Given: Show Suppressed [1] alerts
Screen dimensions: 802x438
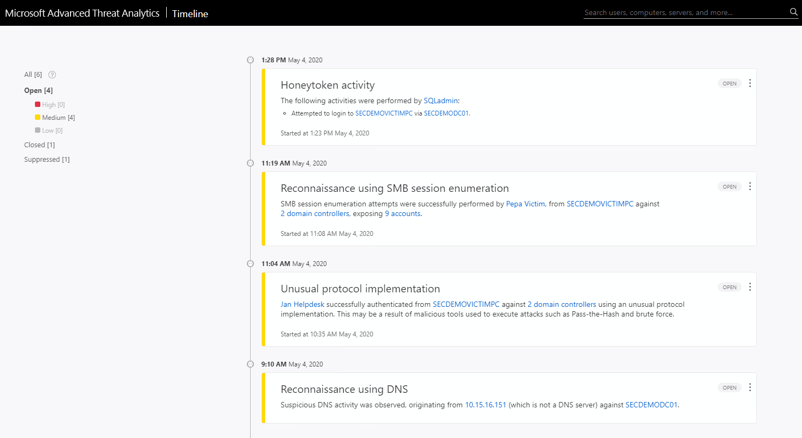Looking at the screenshot, I should click(47, 160).
